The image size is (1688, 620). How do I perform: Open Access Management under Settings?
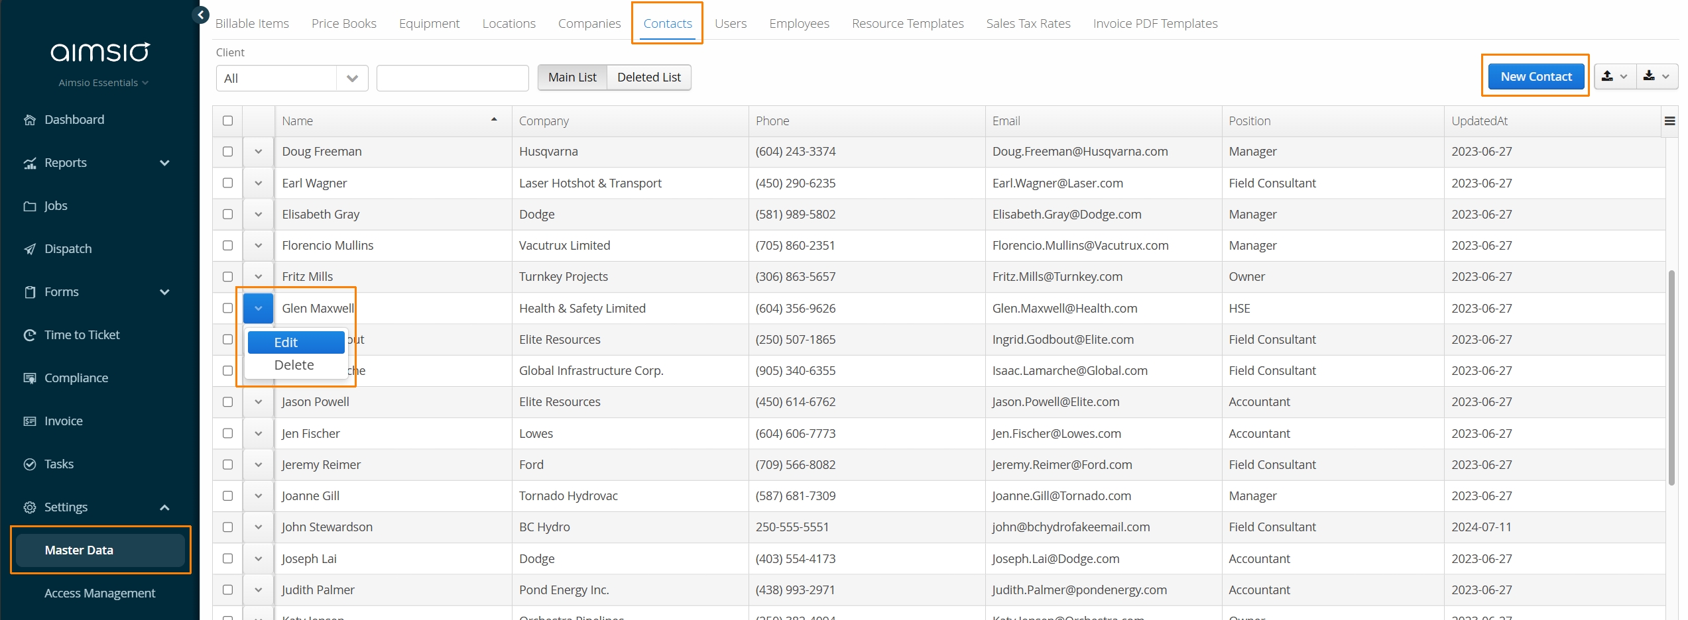tap(99, 594)
